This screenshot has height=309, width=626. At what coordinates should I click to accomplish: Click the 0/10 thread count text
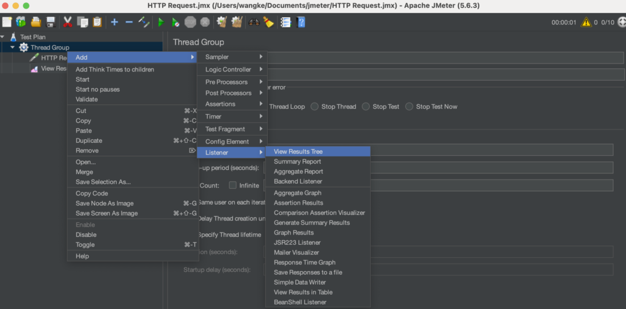(x=608, y=23)
